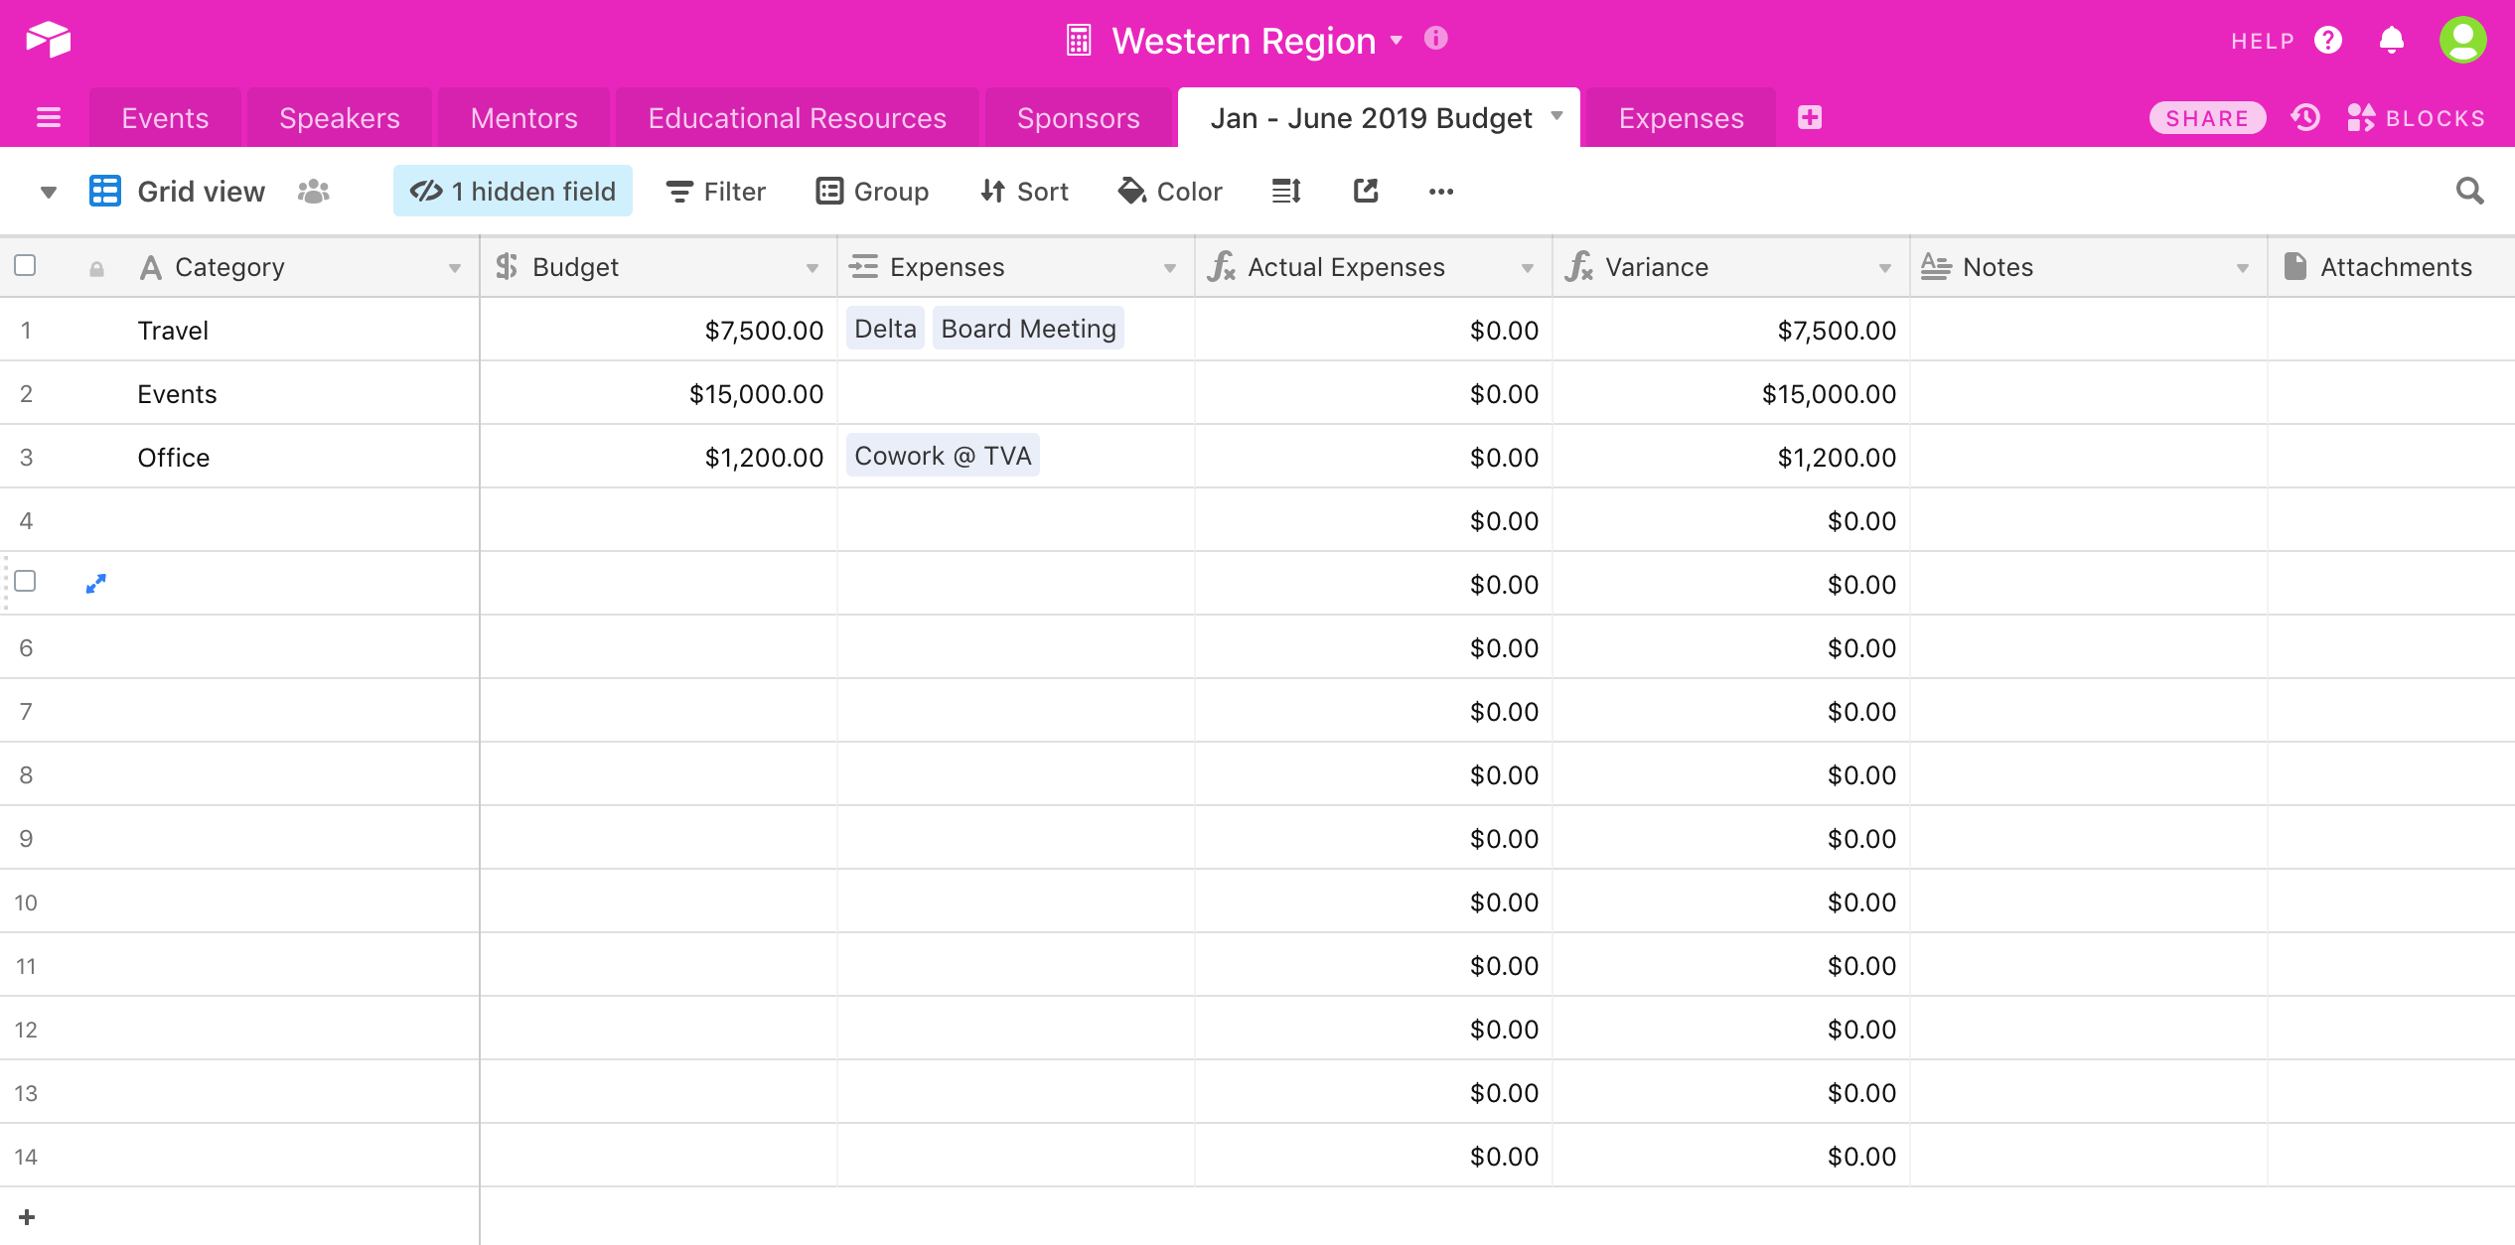Click the Sort icon in the toolbar
The image size is (2515, 1245).
pos(993,191)
